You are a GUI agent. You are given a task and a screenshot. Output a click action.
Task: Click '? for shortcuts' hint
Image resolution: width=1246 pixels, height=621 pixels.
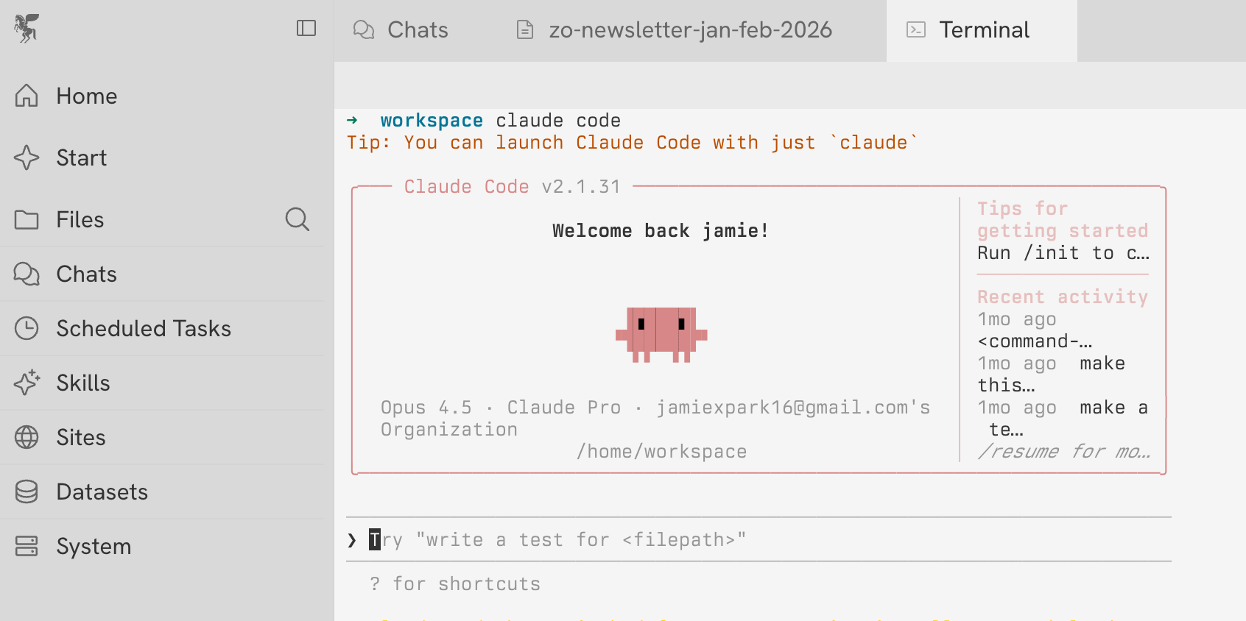pos(455,583)
